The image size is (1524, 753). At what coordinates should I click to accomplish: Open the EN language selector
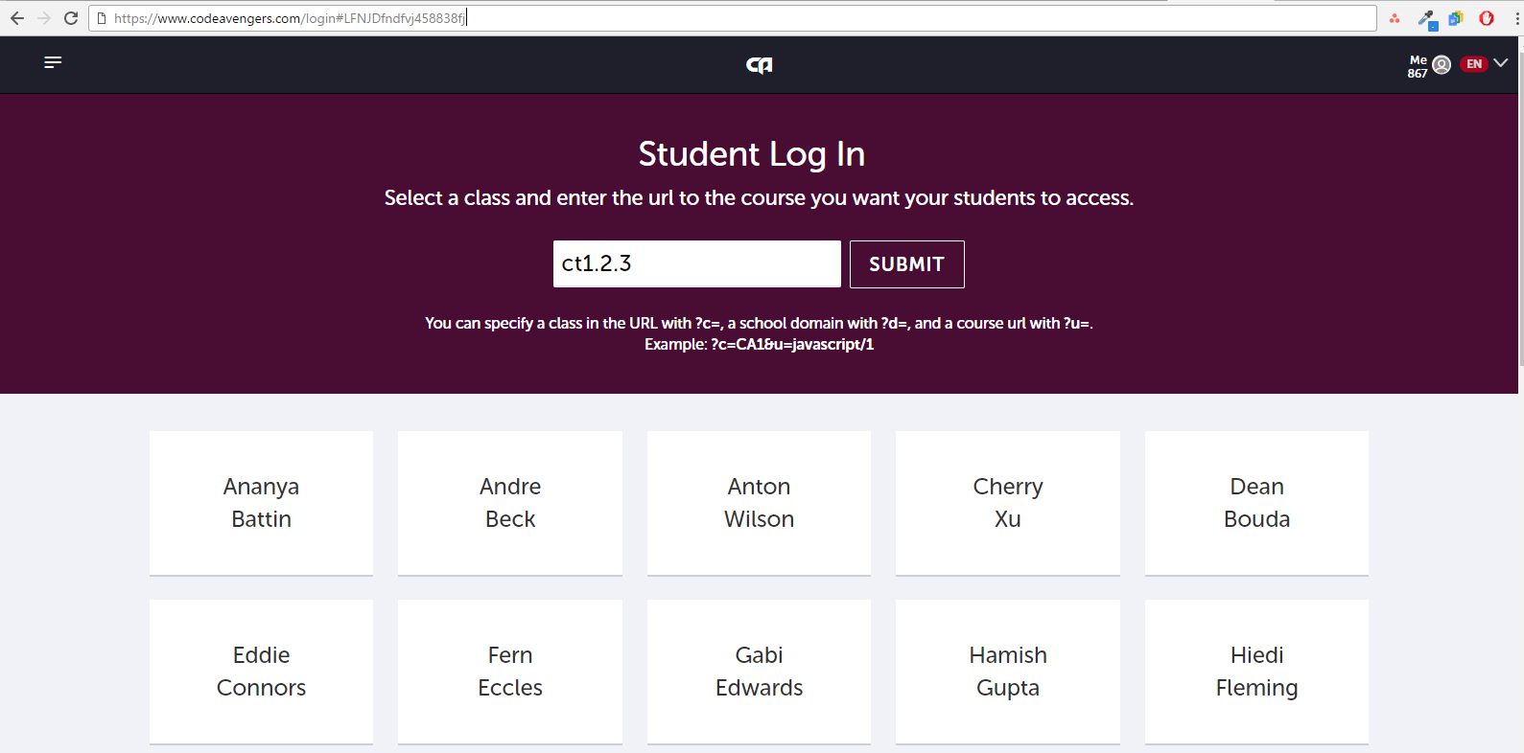click(1473, 64)
